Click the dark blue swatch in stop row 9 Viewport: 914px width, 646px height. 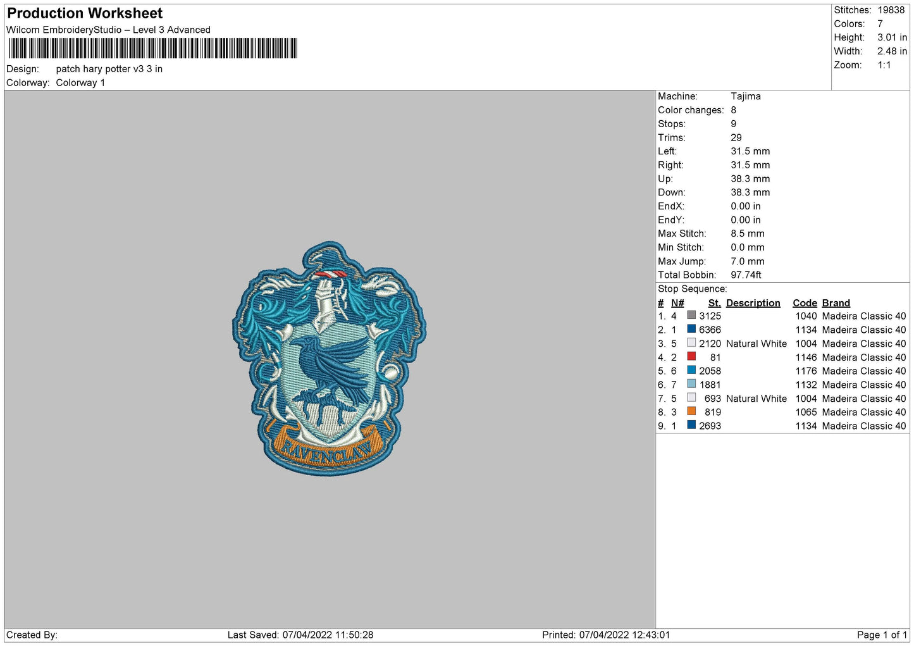click(x=691, y=425)
